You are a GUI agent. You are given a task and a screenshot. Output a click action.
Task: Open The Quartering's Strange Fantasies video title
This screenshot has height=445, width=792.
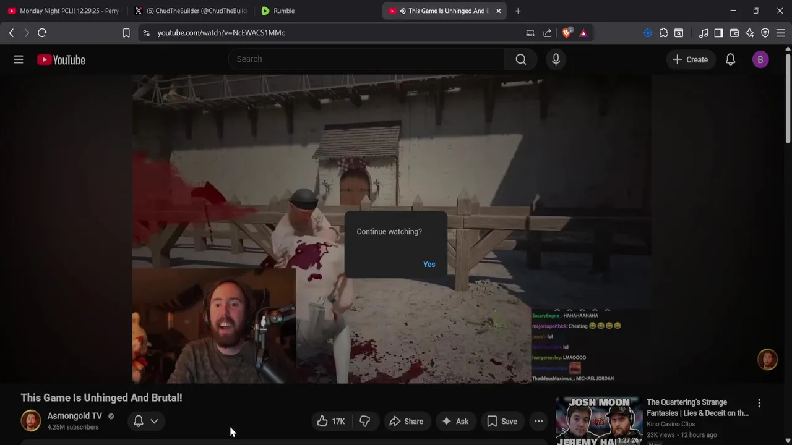tap(697, 408)
